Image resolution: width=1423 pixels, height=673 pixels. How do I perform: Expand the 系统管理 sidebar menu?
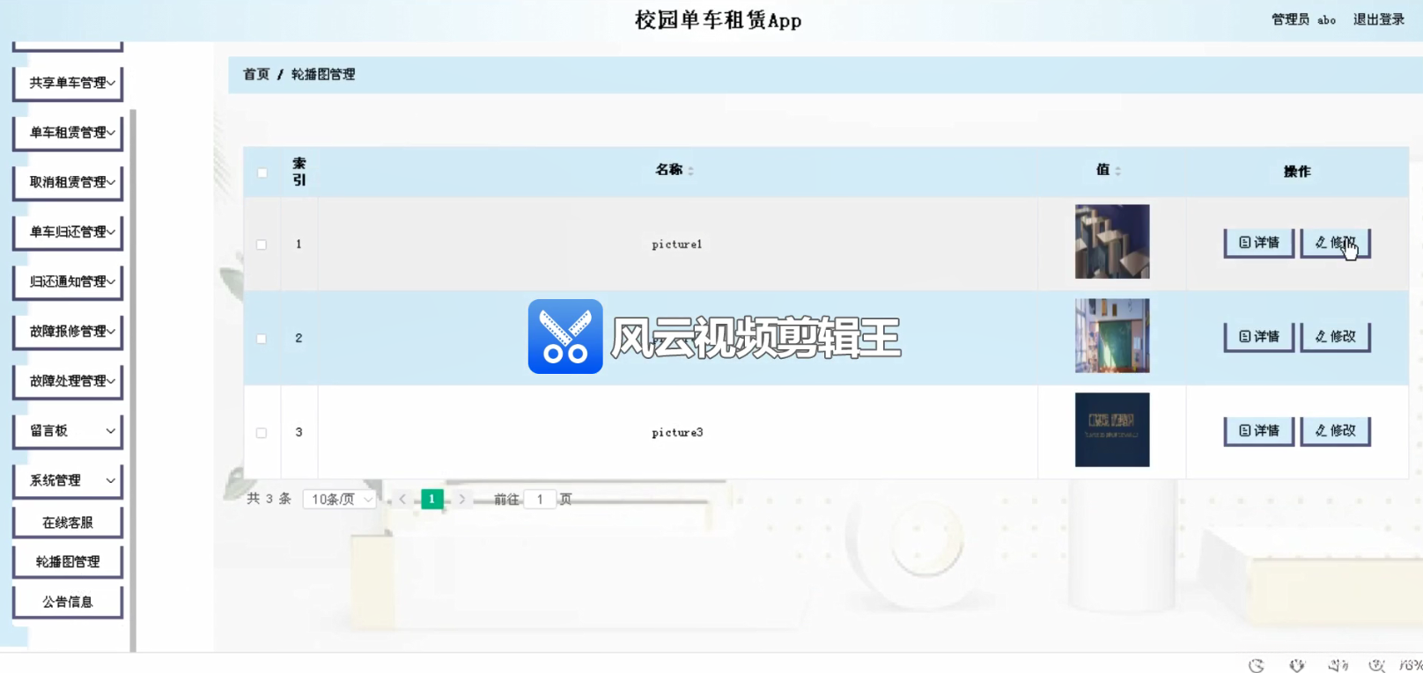[68, 480]
